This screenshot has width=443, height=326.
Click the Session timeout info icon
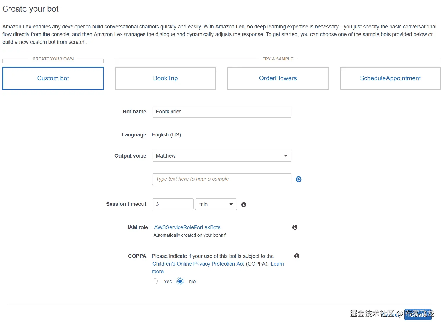(x=244, y=205)
